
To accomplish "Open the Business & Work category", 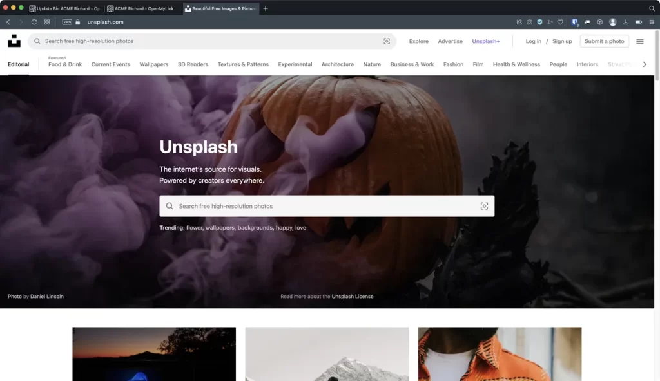I will (x=412, y=64).
